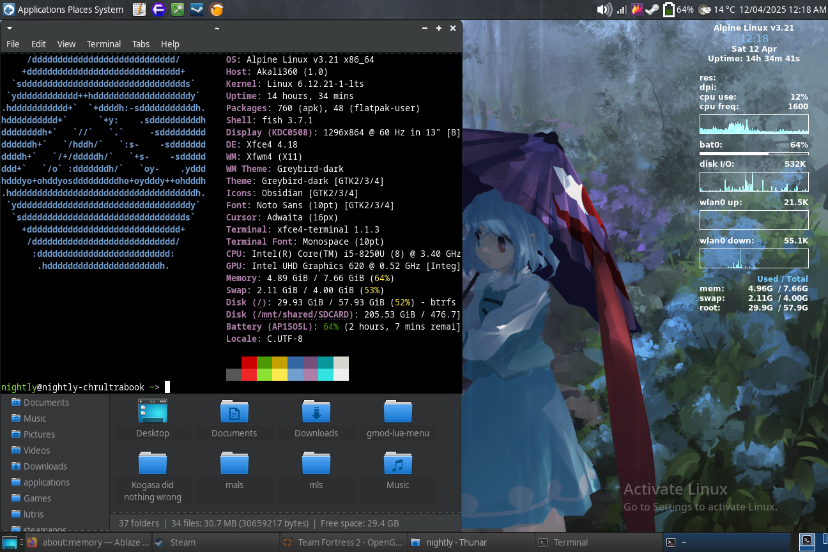The width and height of the screenshot is (828, 552).
Task: Open the wireless signal strength indicator
Action: 621,10
